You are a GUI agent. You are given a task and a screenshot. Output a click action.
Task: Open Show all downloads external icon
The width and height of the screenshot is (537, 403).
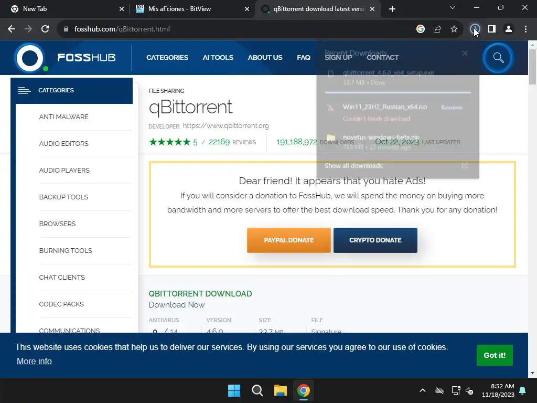point(465,166)
